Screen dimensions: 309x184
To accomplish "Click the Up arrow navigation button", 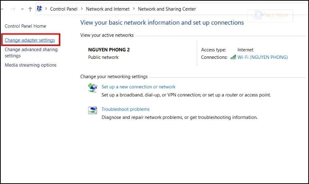I will (x=30, y=9).
